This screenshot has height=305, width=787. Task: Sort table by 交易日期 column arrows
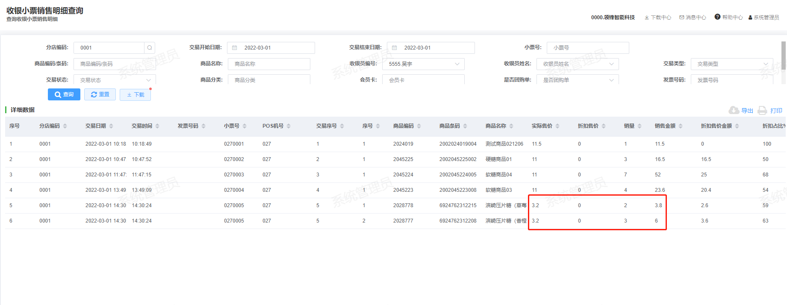111,126
